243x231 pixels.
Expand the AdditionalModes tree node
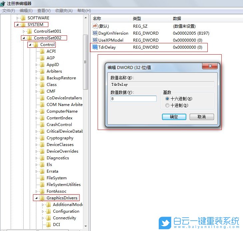click(43, 205)
